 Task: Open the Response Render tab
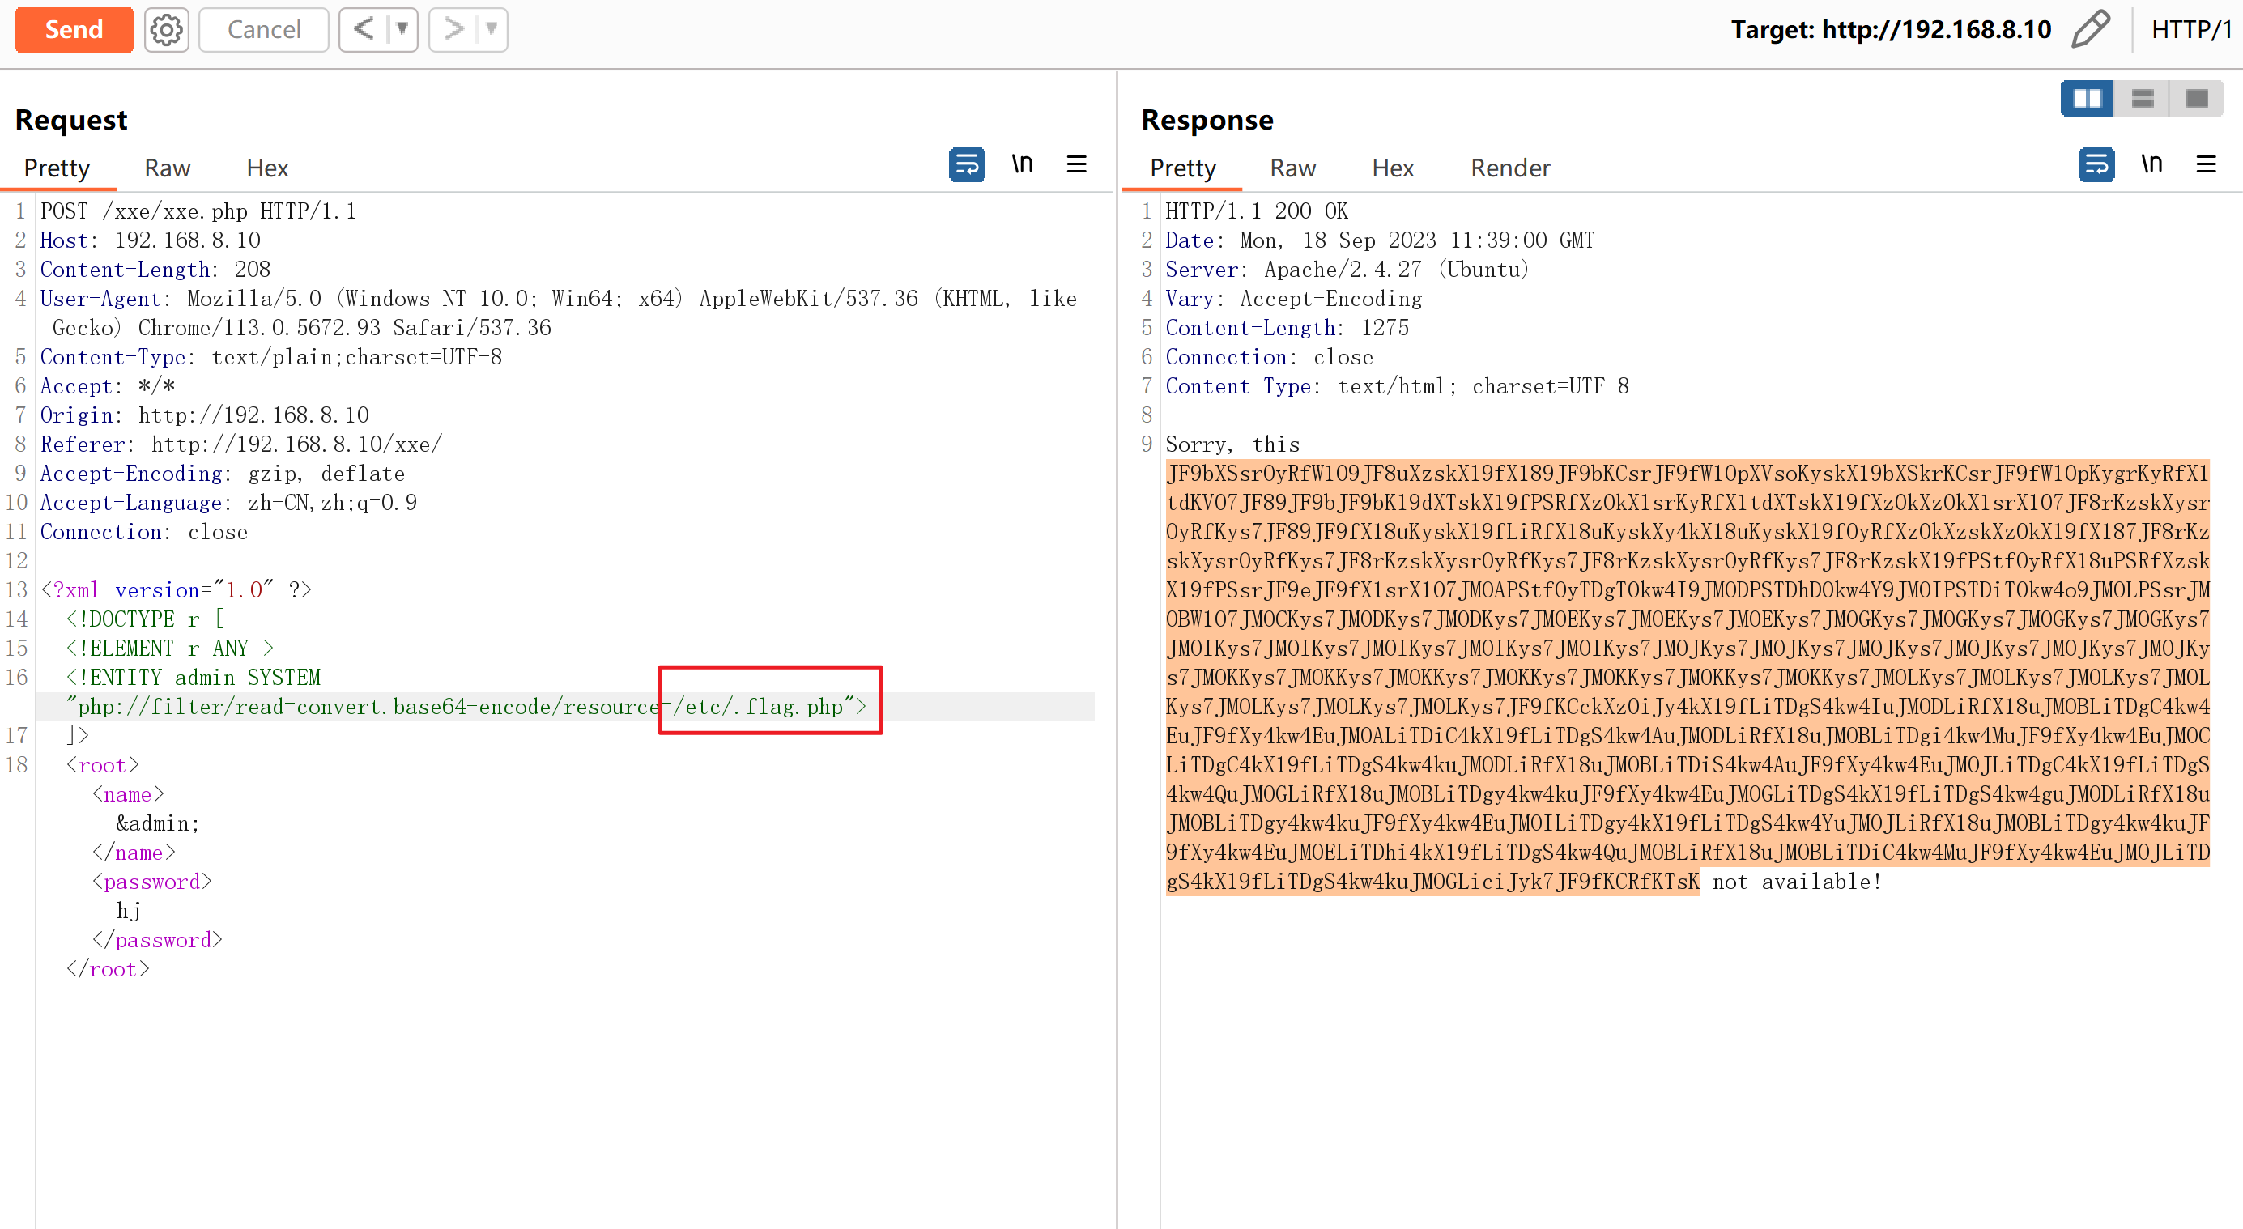tap(1510, 168)
